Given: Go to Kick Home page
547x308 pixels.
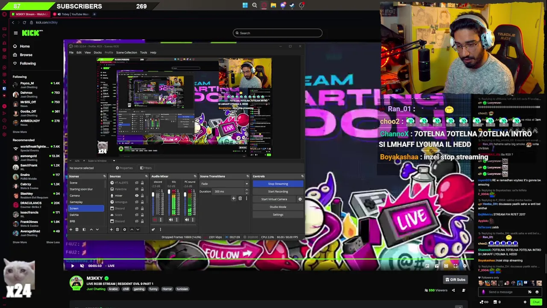Looking at the screenshot, I should [21, 46].
